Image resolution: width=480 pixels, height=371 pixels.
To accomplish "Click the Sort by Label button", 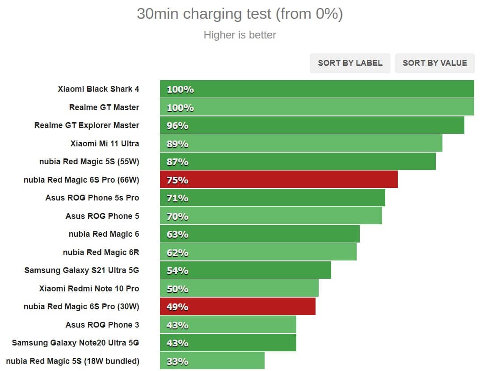I will [x=350, y=63].
